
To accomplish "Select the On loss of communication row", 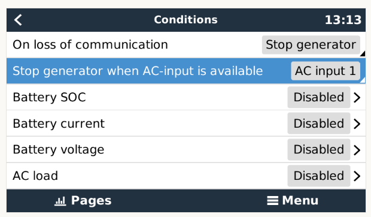I will (x=186, y=45).
